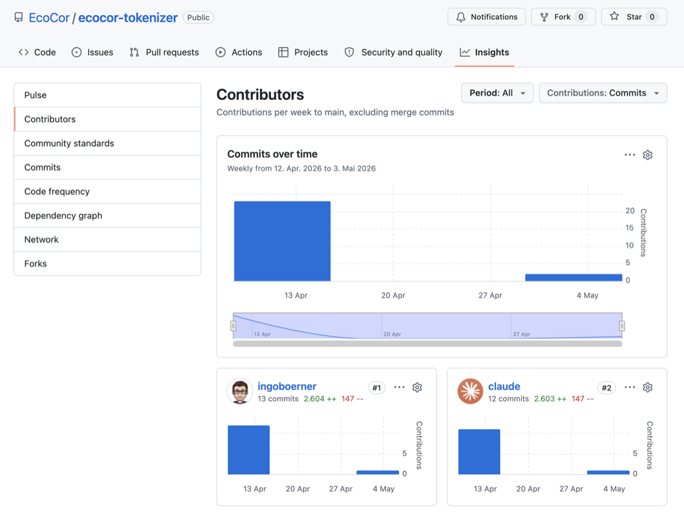Viewport: 684px width, 517px height.
Task: Switch to the Code tab
Action: tap(37, 53)
